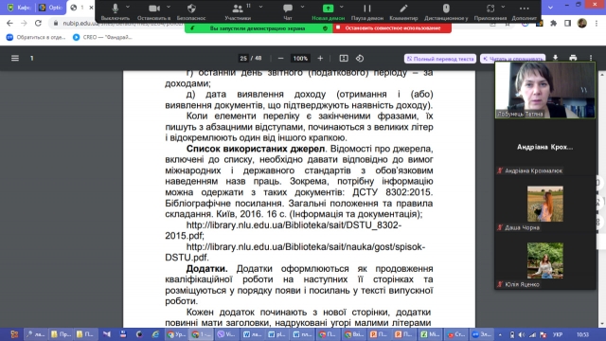
Task: Switch to the Optic browser tab
Action: point(50,8)
